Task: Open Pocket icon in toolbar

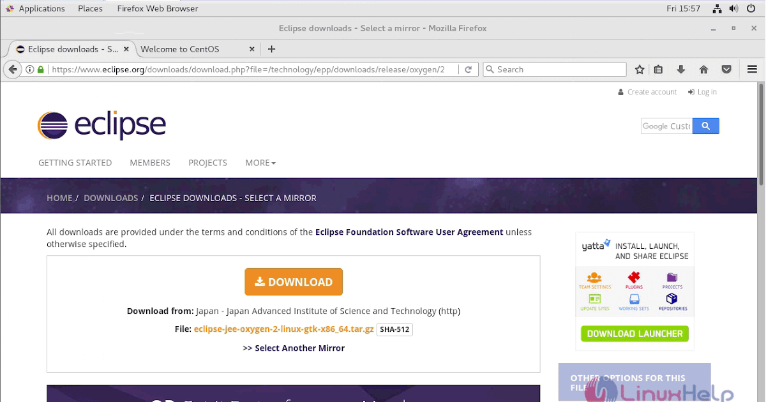Action: (x=726, y=70)
